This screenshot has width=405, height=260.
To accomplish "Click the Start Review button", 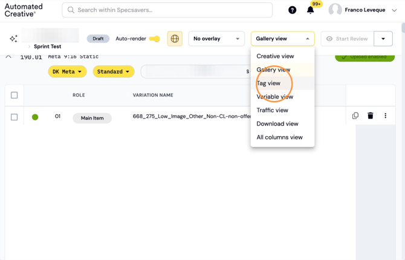I will click(x=348, y=39).
